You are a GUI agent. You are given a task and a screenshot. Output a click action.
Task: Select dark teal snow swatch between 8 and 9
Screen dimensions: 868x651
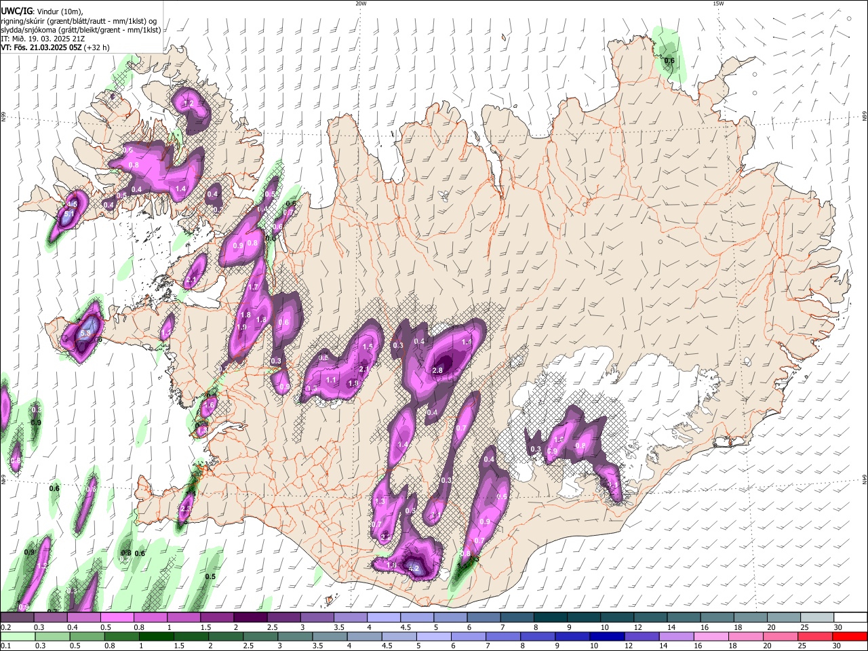point(550,617)
